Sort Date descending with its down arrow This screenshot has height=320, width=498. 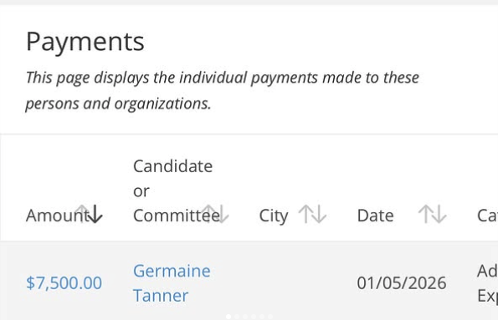point(440,214)
